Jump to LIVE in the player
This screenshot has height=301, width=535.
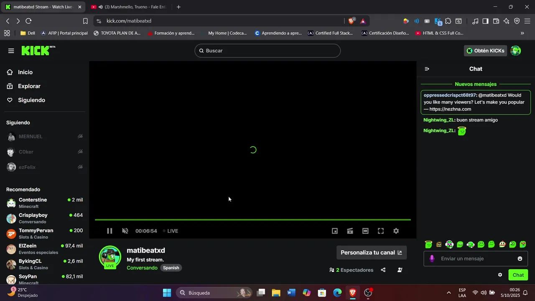[170, 231]
